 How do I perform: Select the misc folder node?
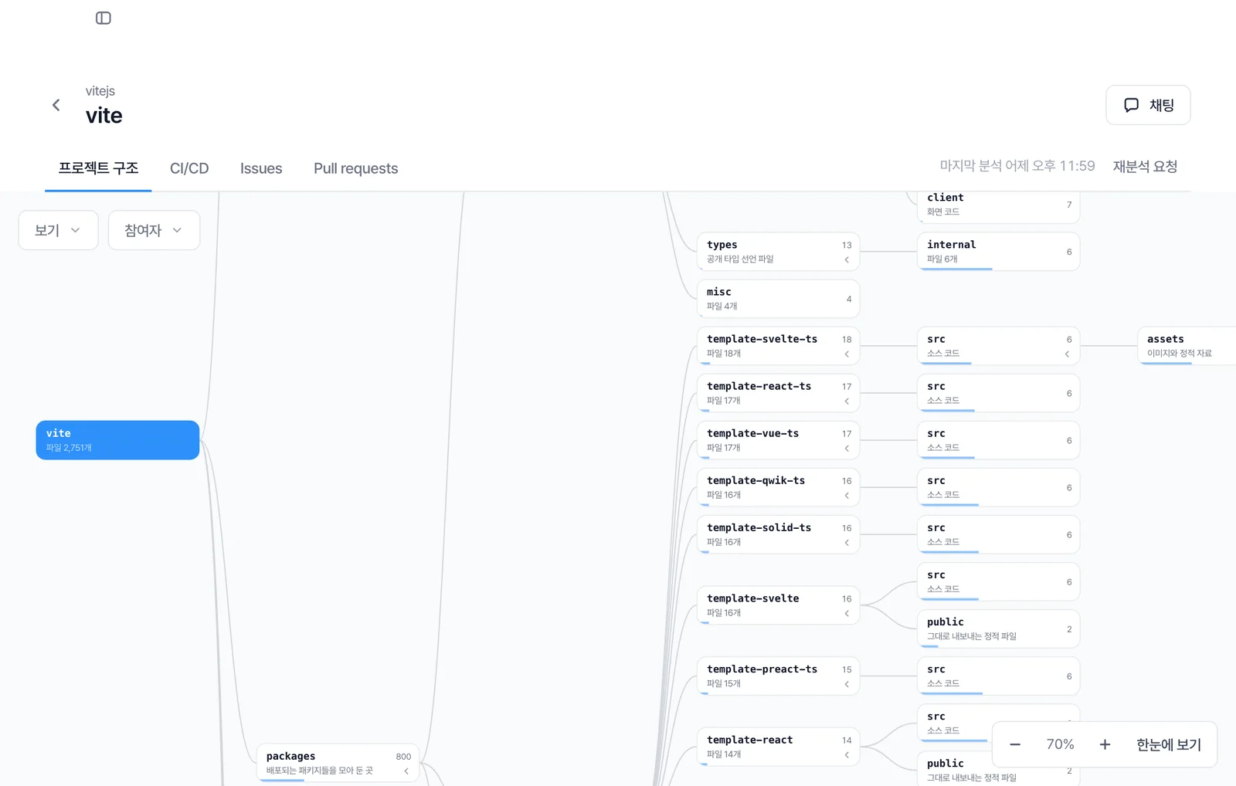pyautogui.click(x=778, y=299)
